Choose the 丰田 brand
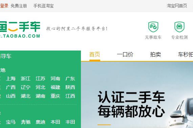 pos(70,122)
